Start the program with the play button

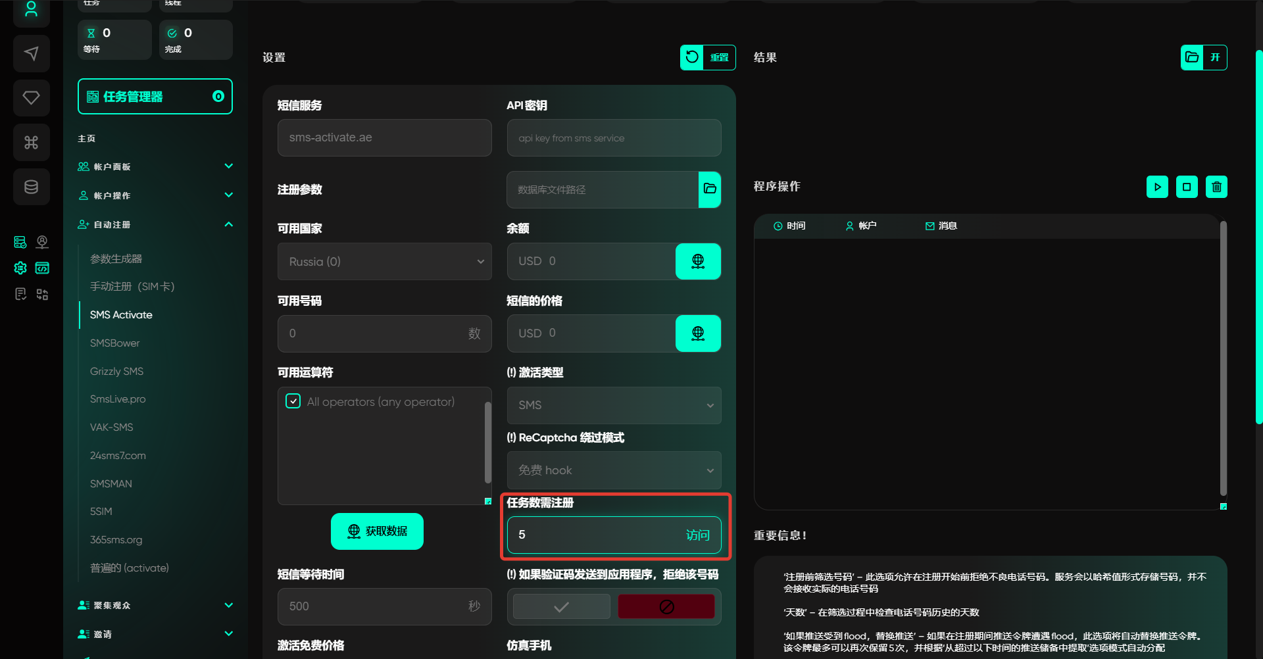pyautogui.click(x=1157, y=187)
